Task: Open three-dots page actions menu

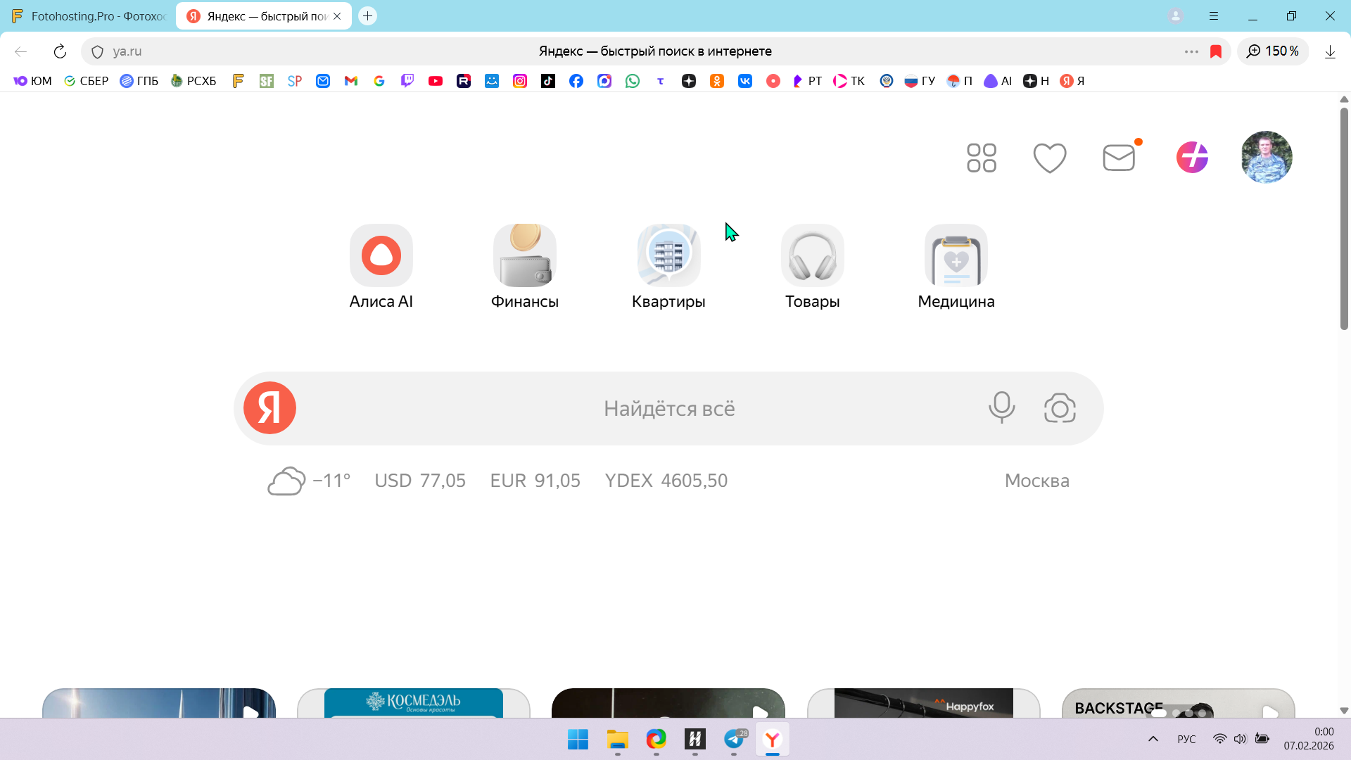Action: [1191, 51]
